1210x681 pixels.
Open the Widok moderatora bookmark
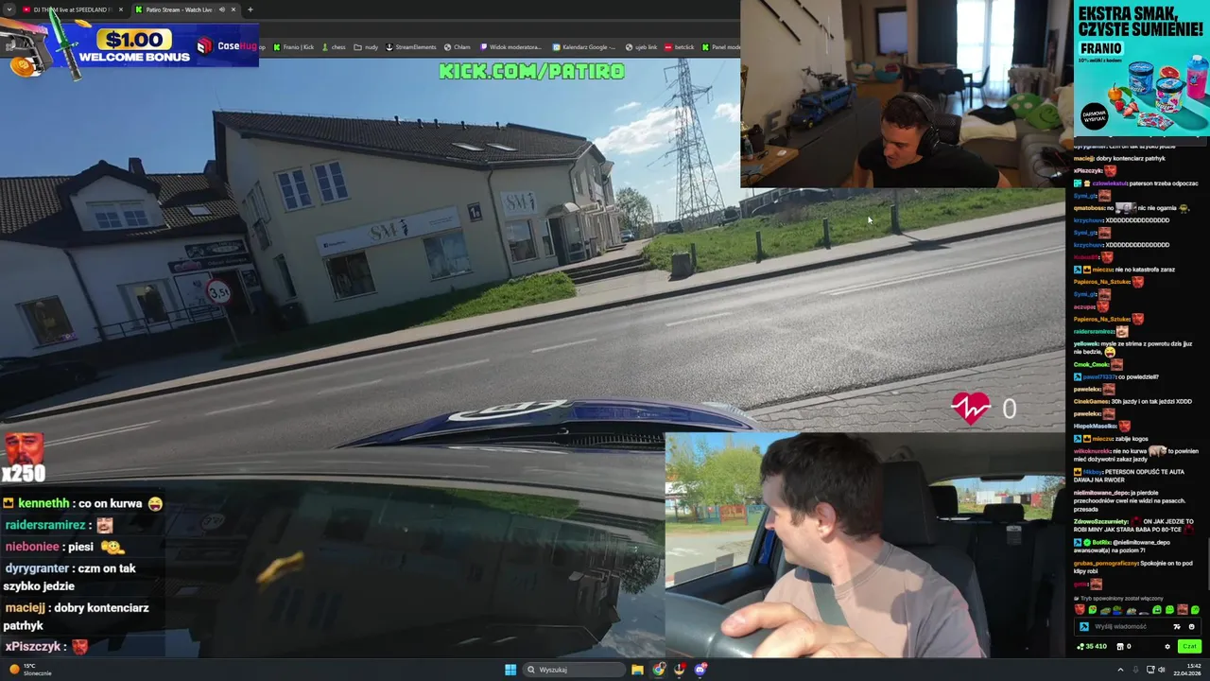click(511, 46)
